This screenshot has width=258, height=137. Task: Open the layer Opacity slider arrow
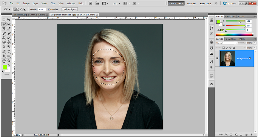[255, 43]
